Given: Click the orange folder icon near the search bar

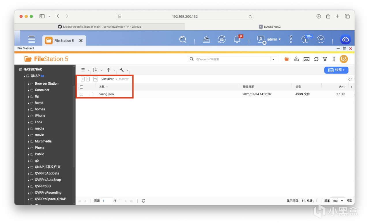Looking at the screenshot, I should pos(287,59).
